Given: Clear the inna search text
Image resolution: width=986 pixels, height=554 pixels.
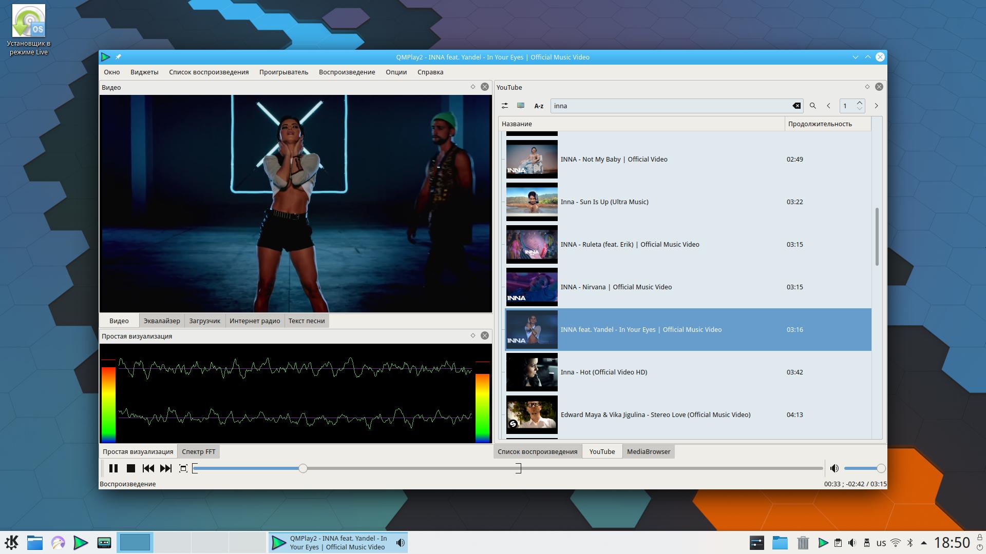Looking at the screenshot, I should (x=797, y=106).
